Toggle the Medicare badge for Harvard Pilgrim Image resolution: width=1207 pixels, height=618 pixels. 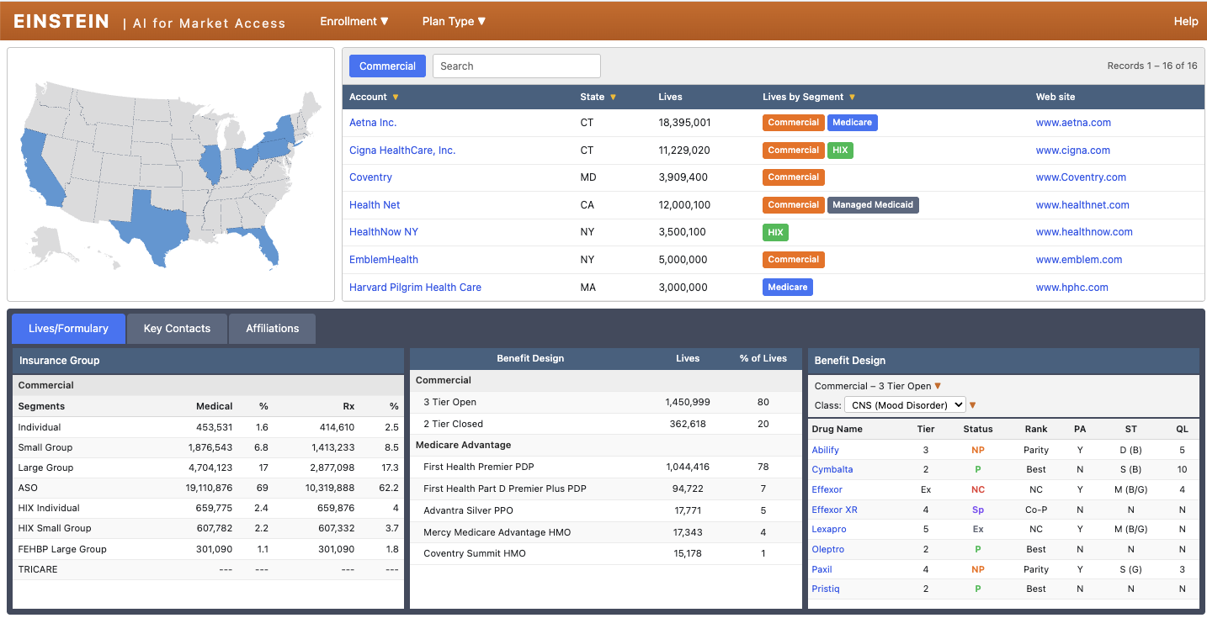(787, 287)
